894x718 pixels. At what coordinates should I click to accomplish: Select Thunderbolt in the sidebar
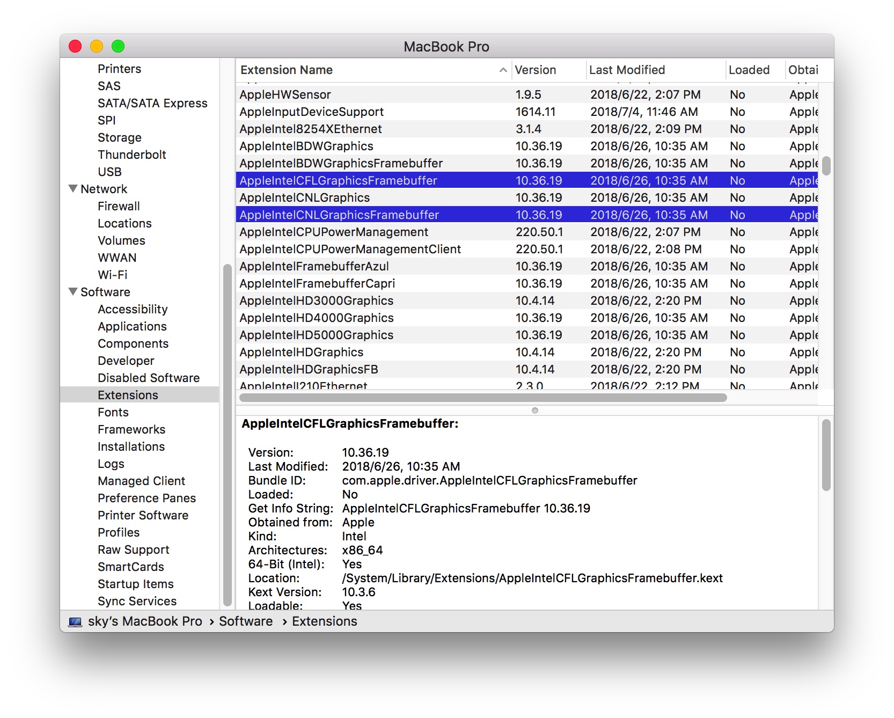click(132, 155)
